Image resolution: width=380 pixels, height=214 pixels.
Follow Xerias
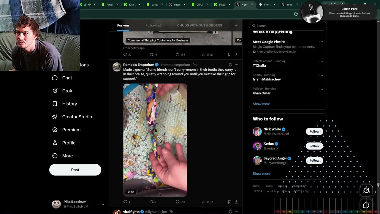coord(314,146)
